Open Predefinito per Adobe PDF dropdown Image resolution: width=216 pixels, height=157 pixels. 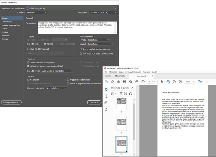click(x=71, y=8)
